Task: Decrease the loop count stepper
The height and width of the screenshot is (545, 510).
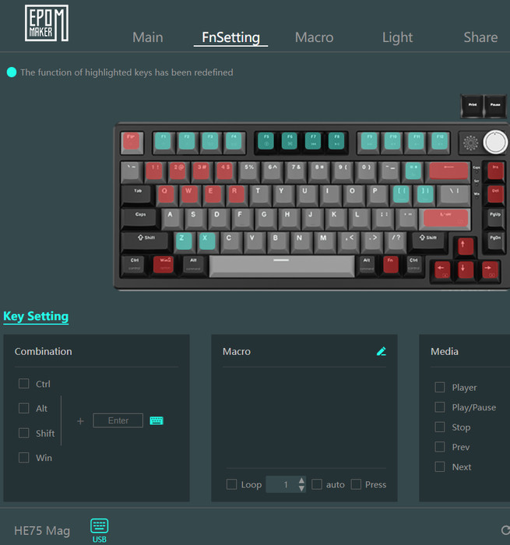Action: [x=301, y=488]
